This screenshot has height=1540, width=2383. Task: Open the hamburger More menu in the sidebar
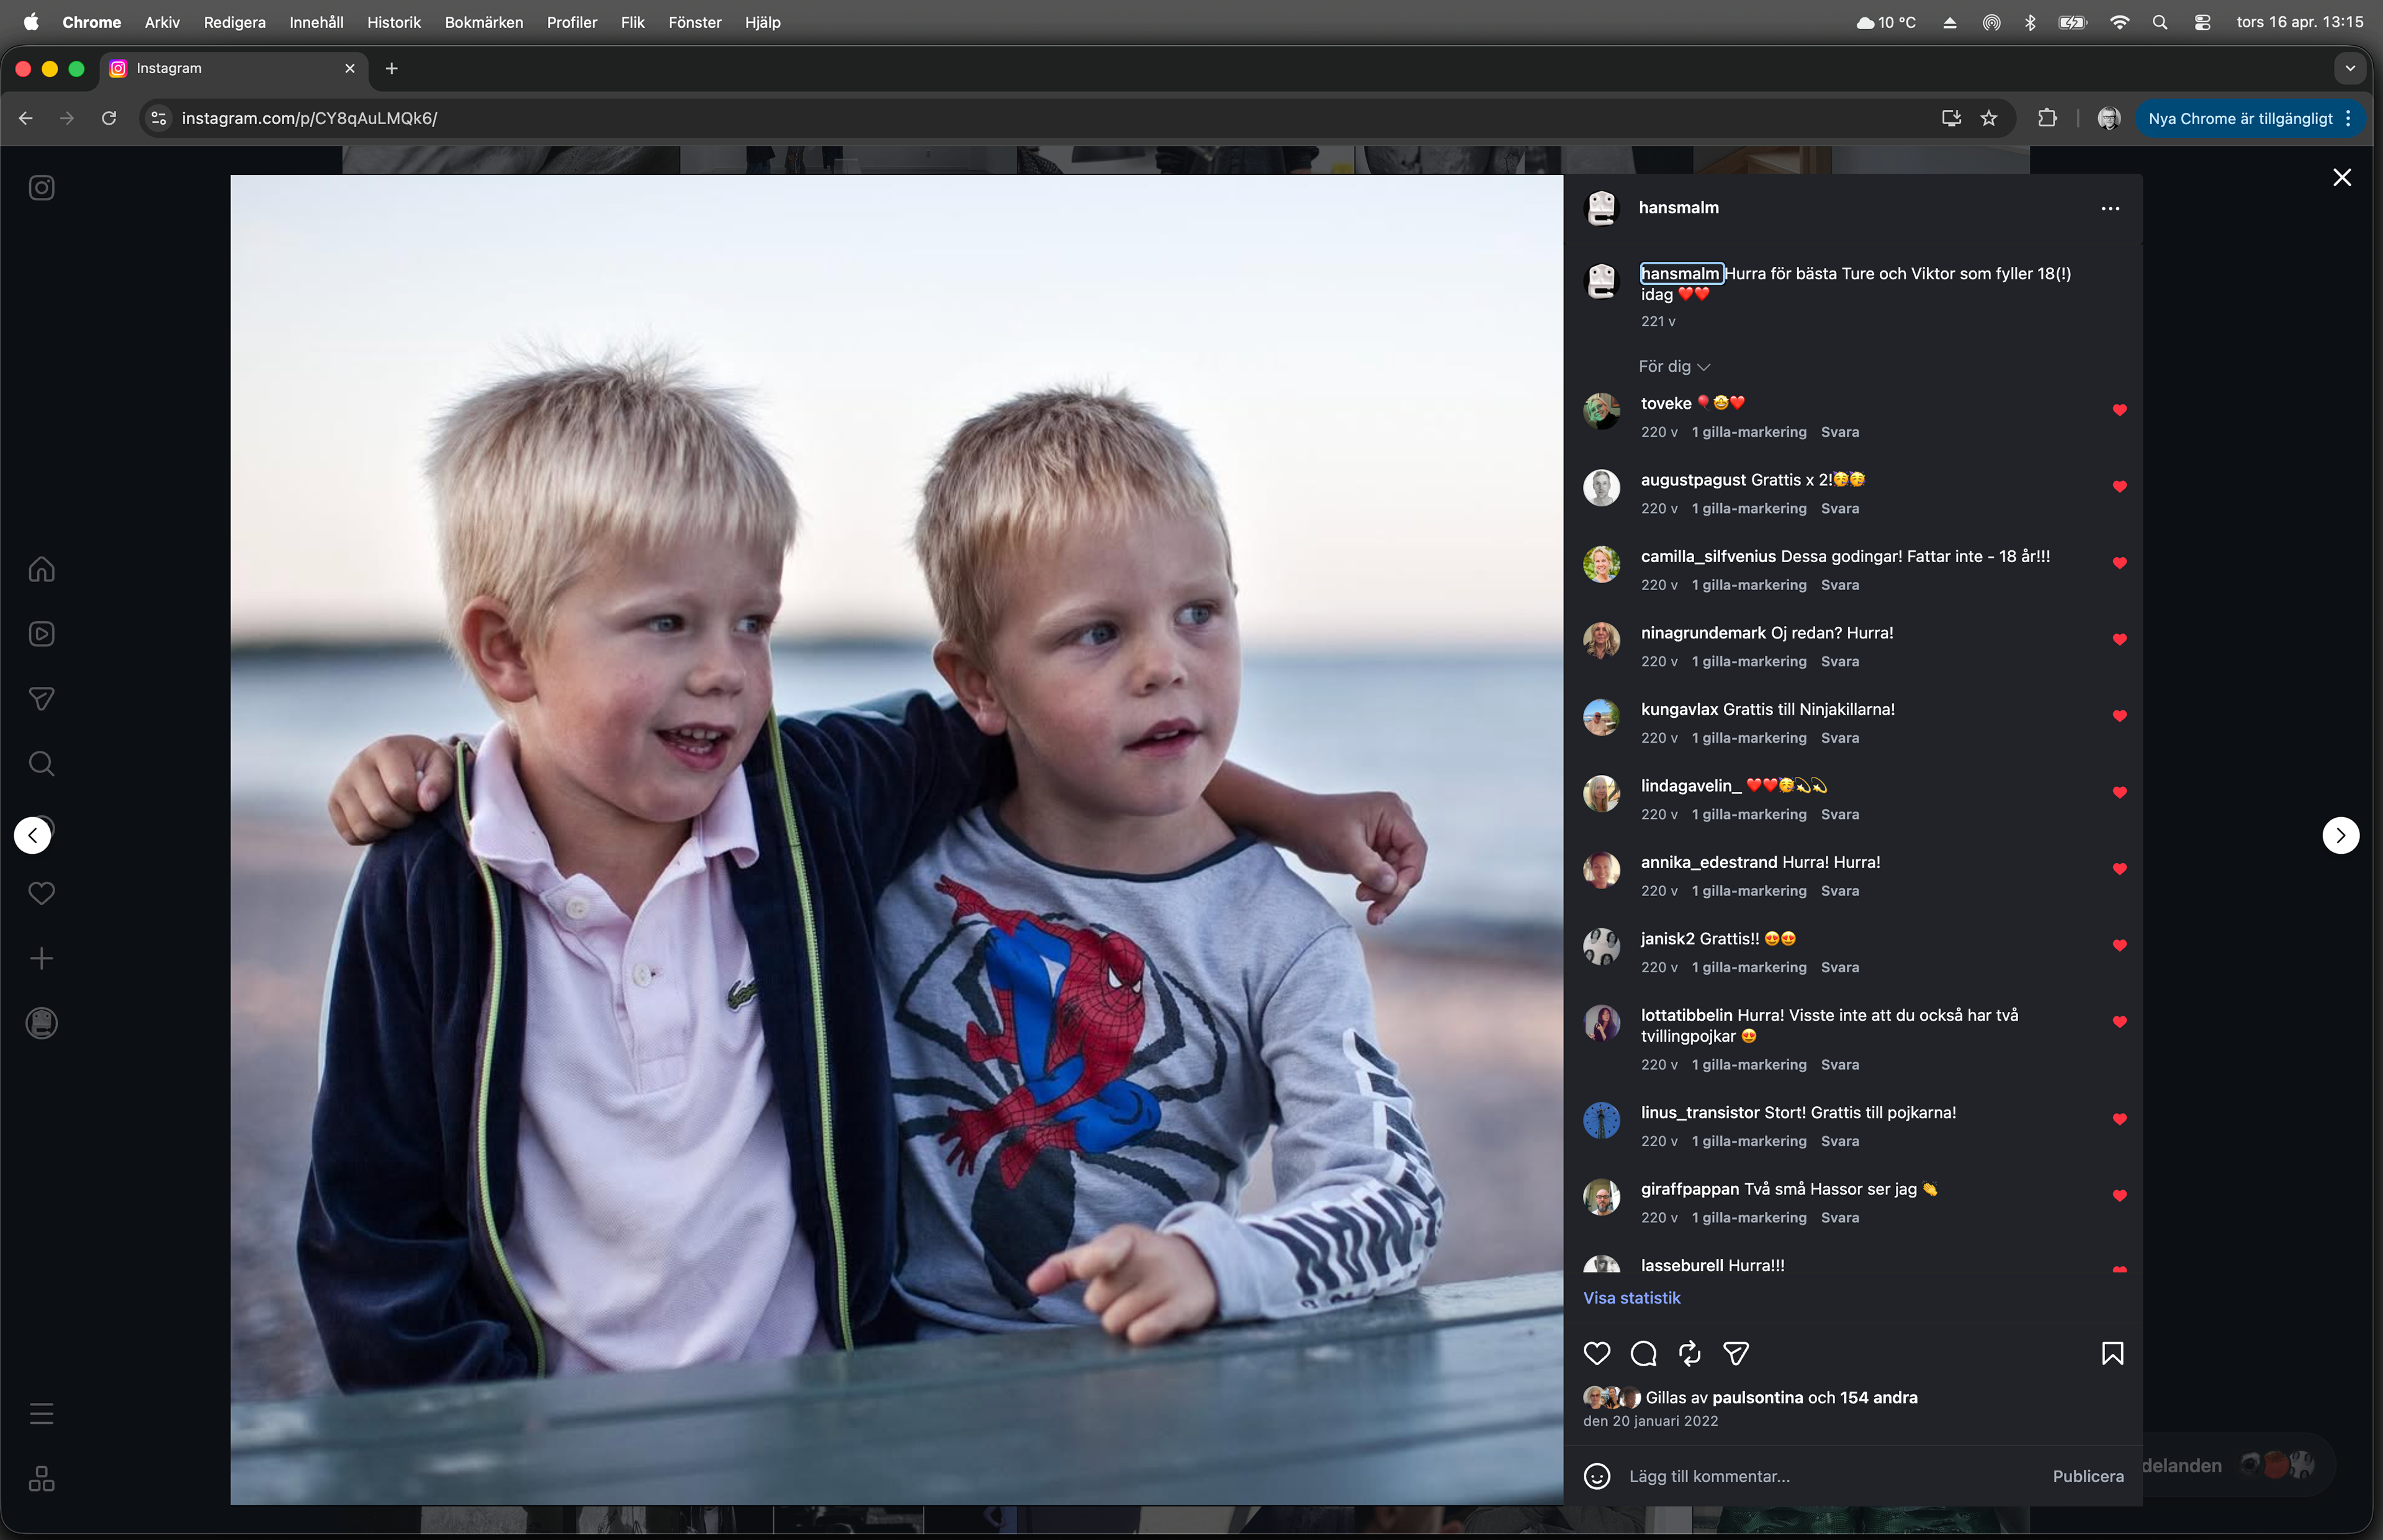(41, 1414)
